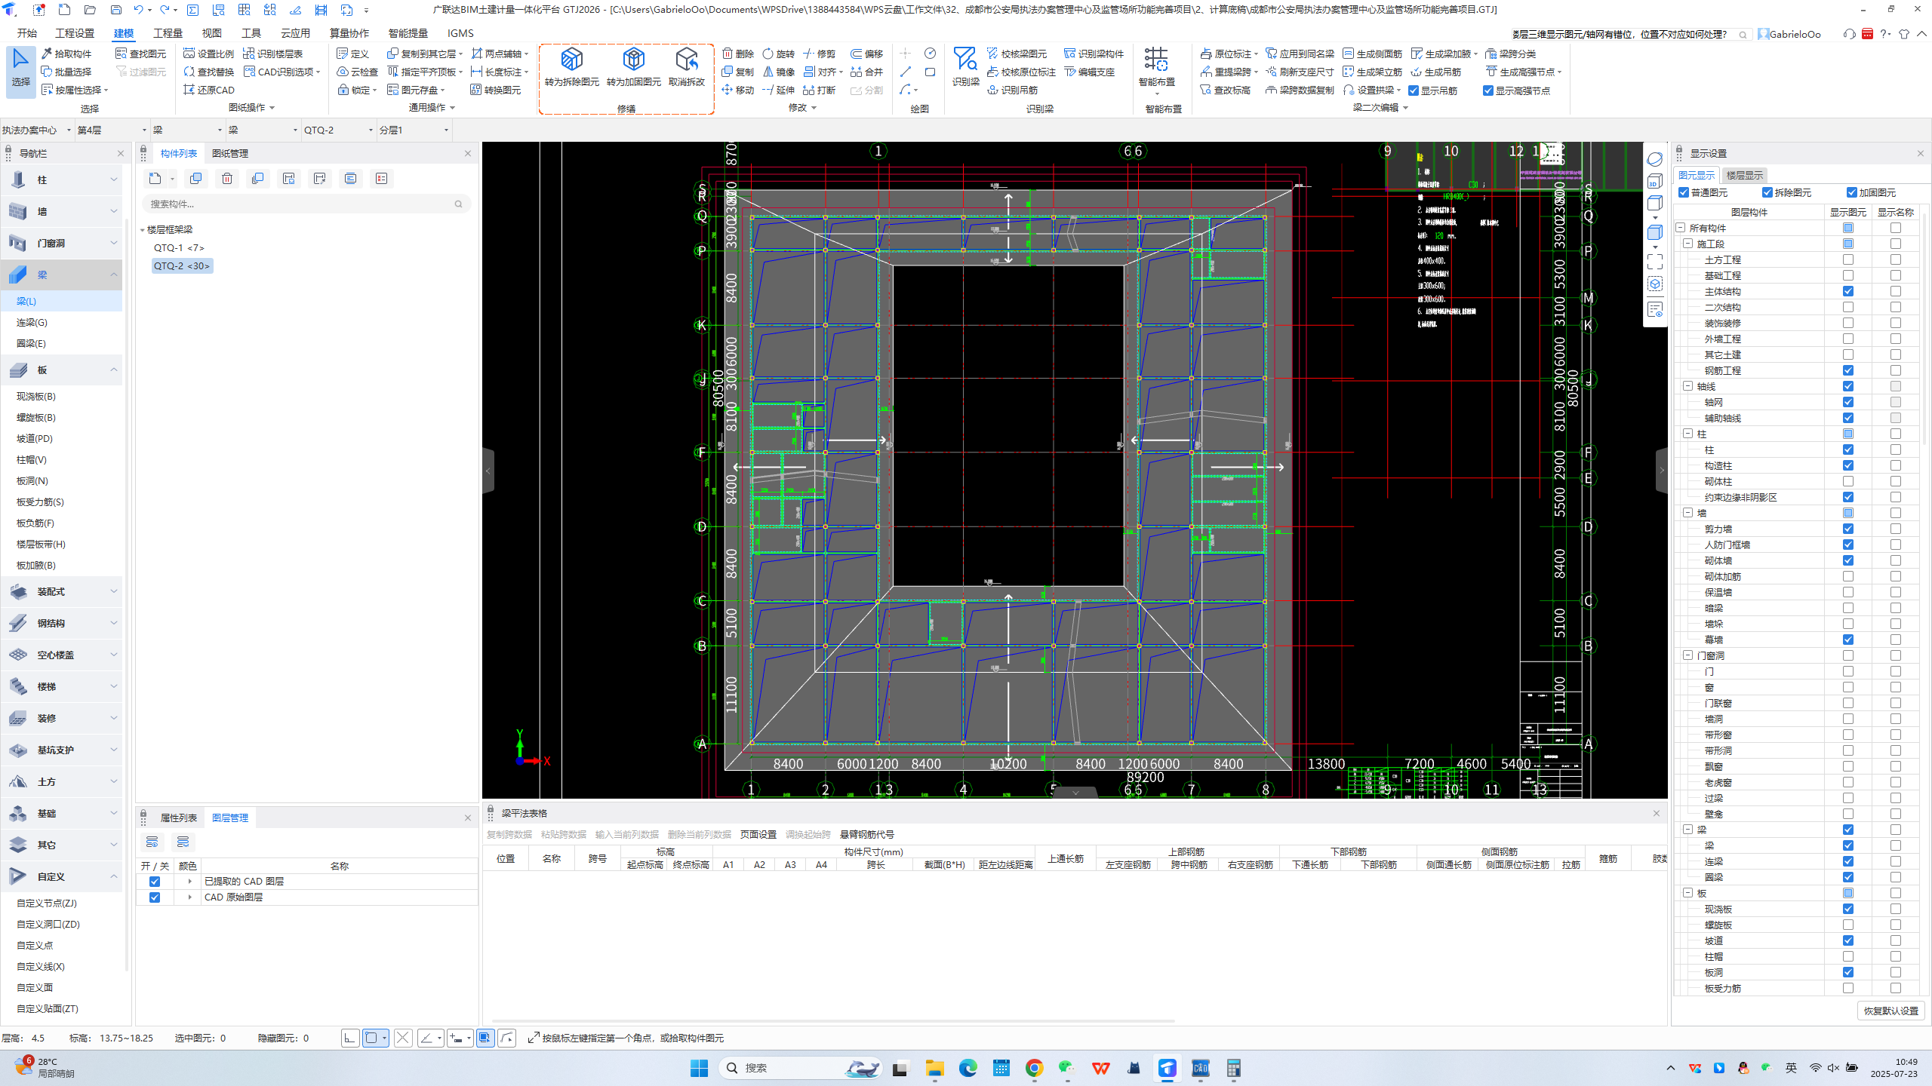Click the 识别楼层表 tool
This screenshot has height=1086, width=1932.
[273, 54]
